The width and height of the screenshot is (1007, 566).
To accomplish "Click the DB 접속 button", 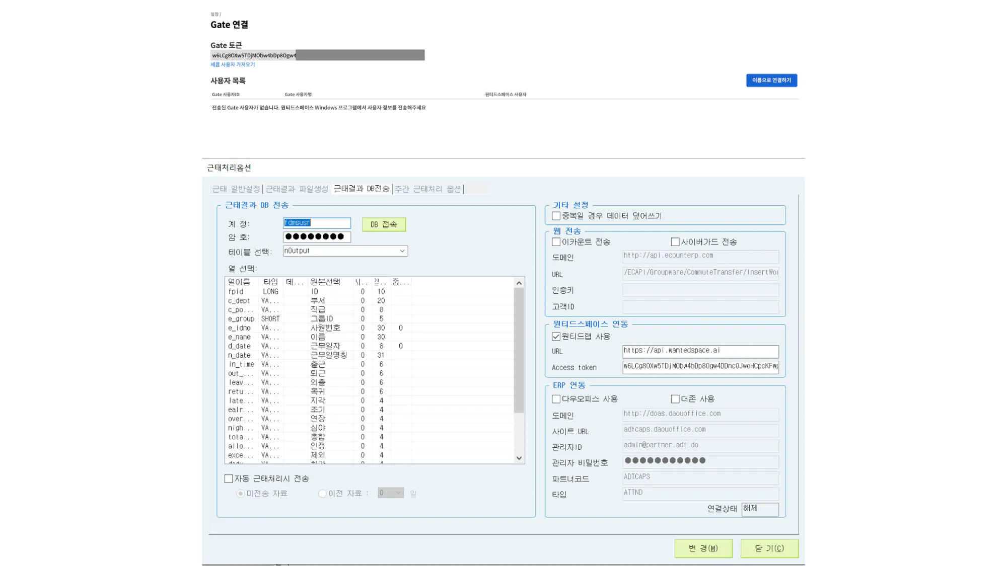I will click(x=384, y=224).
